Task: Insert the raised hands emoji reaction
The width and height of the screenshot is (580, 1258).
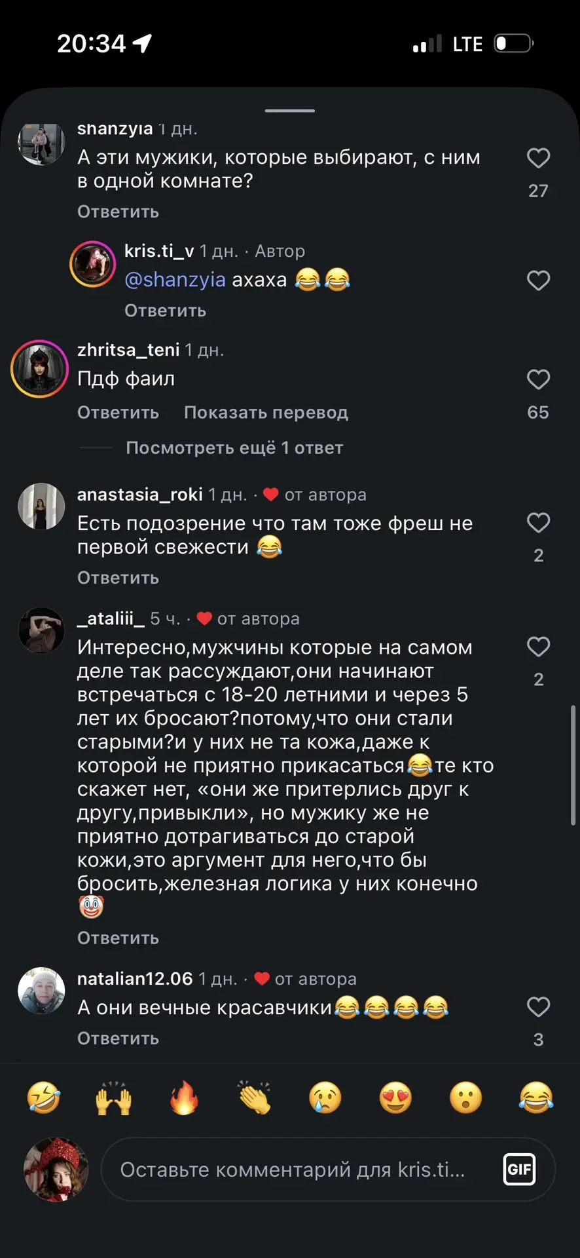Action: [x=114, y=1097]
